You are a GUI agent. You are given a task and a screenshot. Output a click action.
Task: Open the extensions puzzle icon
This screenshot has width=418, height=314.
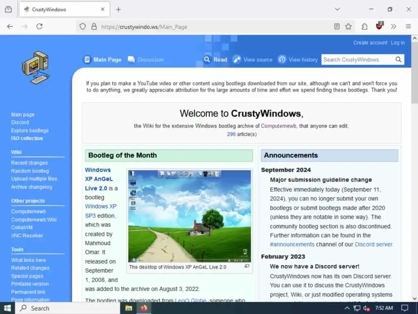coord(365,27)
